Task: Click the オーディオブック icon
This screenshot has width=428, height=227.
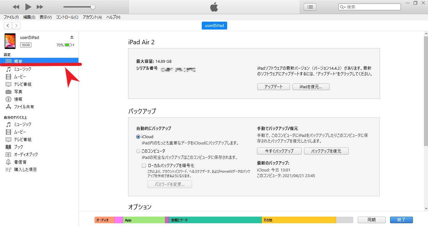Action: 8,154
